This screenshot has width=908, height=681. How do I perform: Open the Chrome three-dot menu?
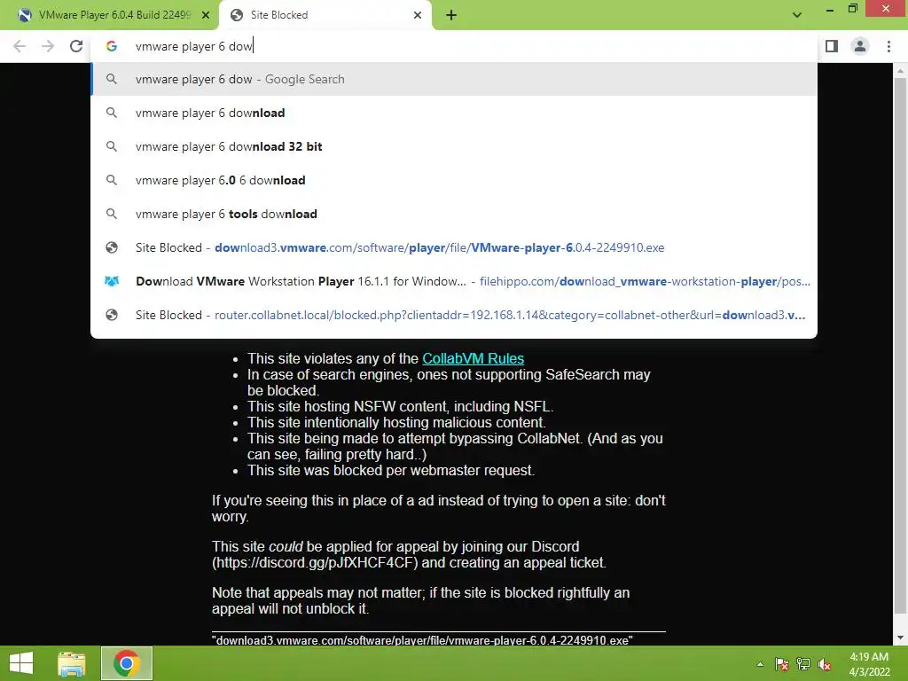[x=888, y=46]
